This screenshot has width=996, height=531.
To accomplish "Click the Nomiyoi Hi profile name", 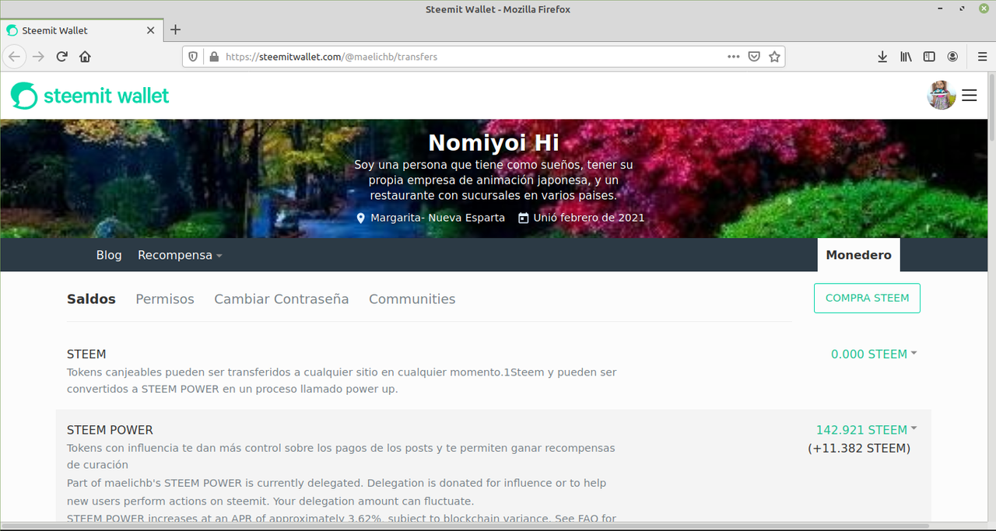I will pos(494,143).
